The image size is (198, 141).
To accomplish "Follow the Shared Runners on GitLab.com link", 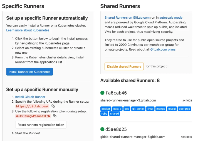I will 127,18.
